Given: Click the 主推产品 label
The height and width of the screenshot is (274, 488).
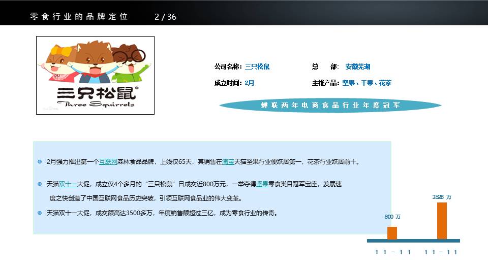Looking at the screenshot, I should point(325,83).
